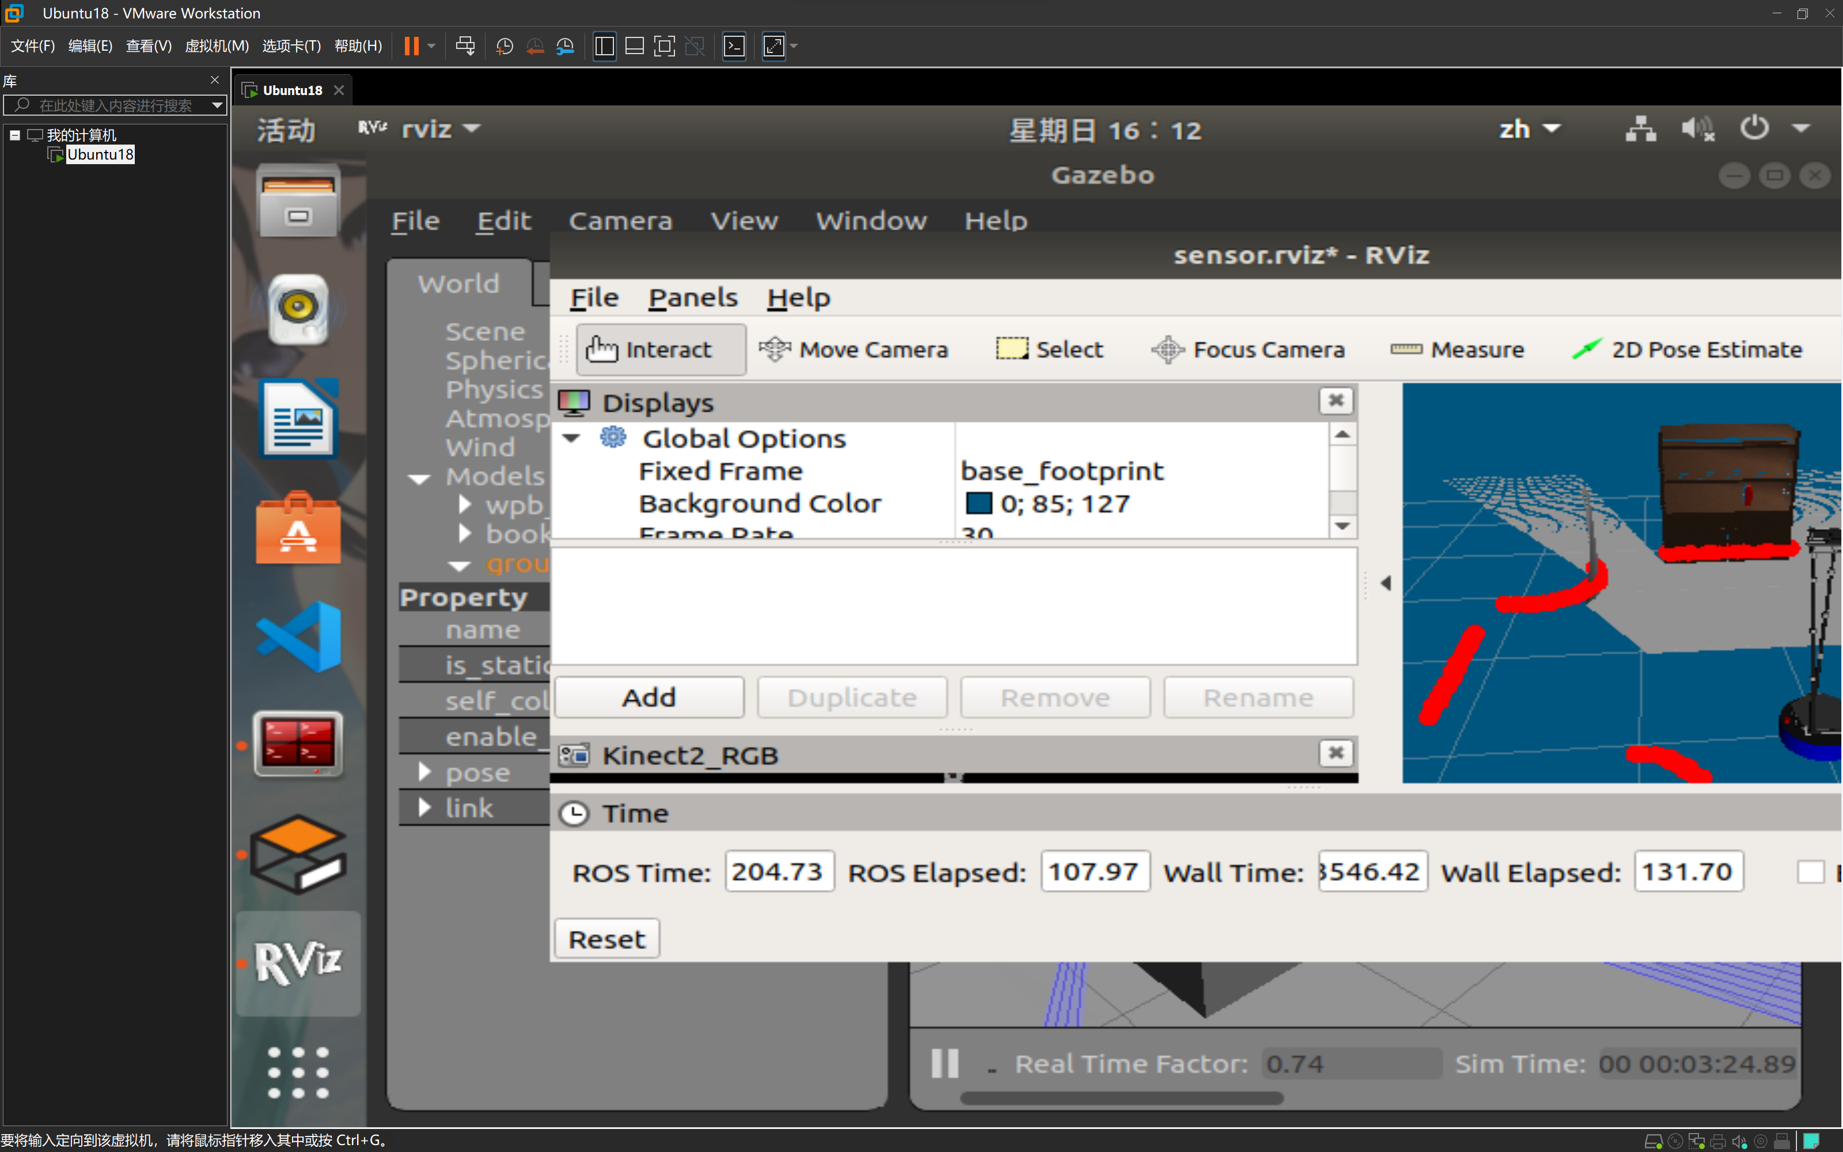The image size is (1843, 1152).
Task: Revert to the previous snapshot icon
Action: pyautogui.click(x=536, y=47)
